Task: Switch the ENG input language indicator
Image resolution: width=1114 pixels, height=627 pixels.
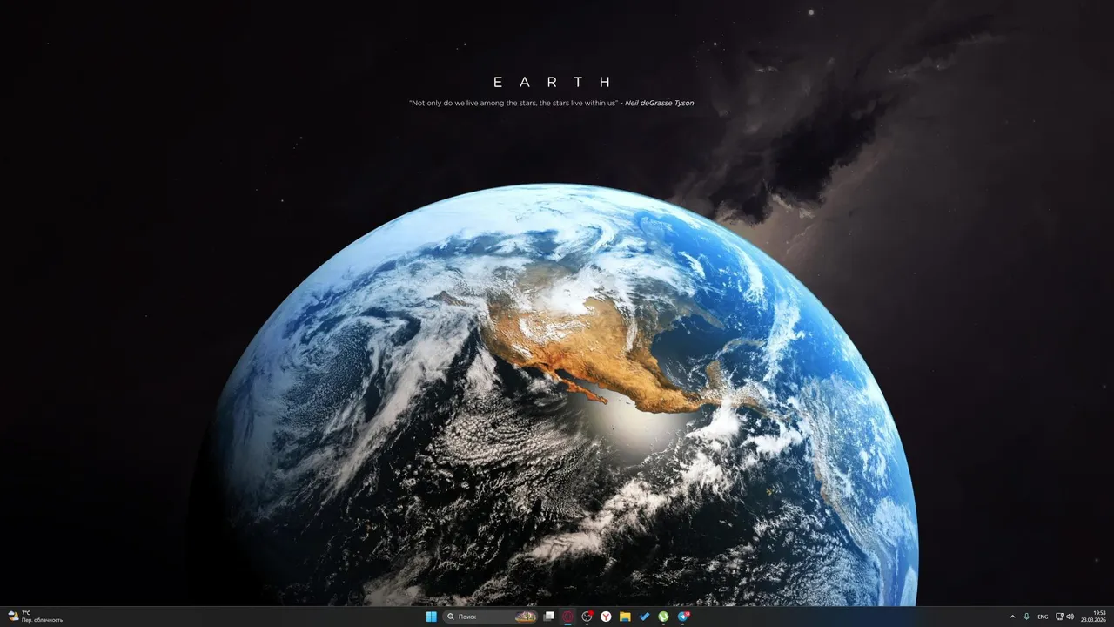Action: click(1043, 617)
